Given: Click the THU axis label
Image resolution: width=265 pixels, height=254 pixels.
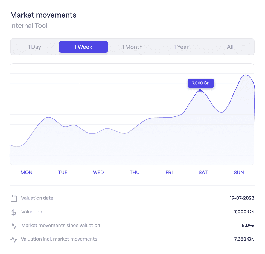Looking at the screenshot, I should click(135, 172).
